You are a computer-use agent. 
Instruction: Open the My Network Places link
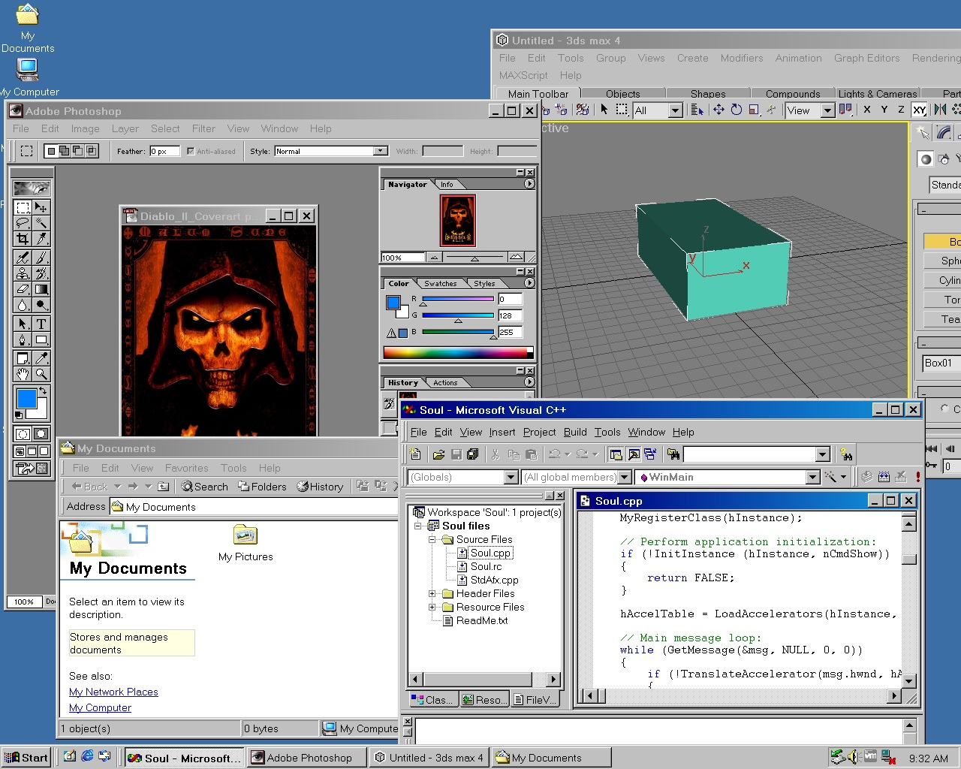(x=113, y=692)
